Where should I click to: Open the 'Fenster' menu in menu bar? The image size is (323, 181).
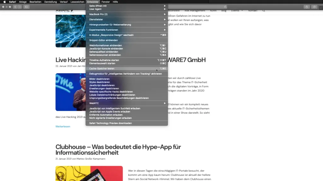106,2
